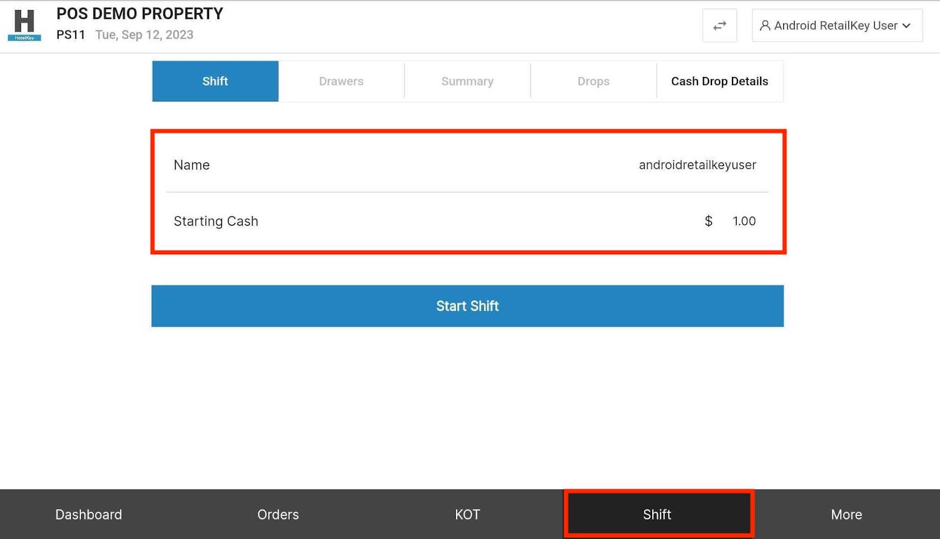The height and width of the screenshot is (539, 940).
Task: Click the Starting Cash amount field
Action: tap(743, 221)
